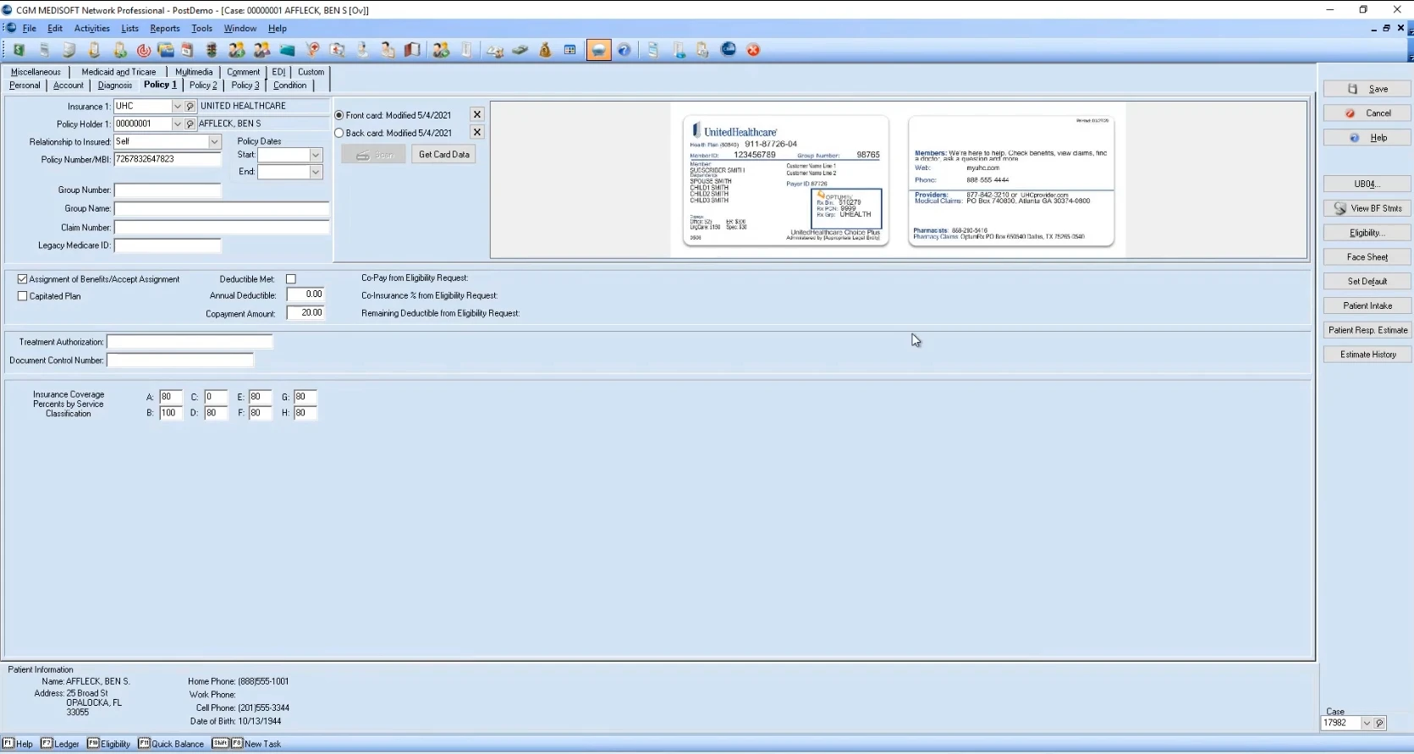Viewport: 1414px width, 754px height.
Task: Click the traffic light toolbar icon
Action: coord(212,50)
